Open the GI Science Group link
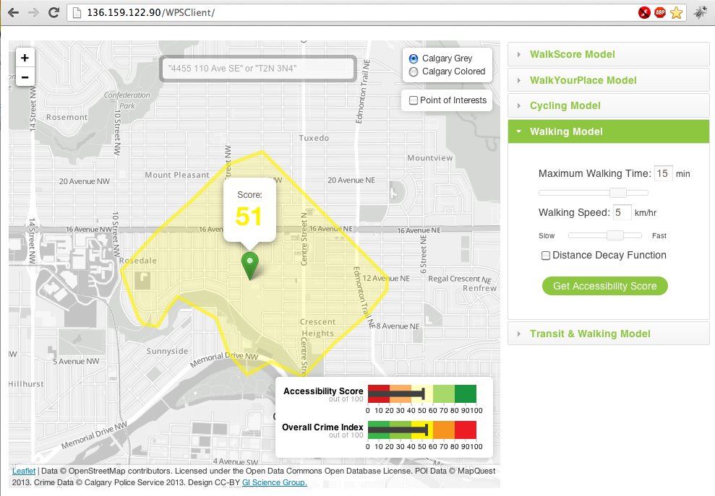Screen dimensions: 715x496 click(274, 482)
